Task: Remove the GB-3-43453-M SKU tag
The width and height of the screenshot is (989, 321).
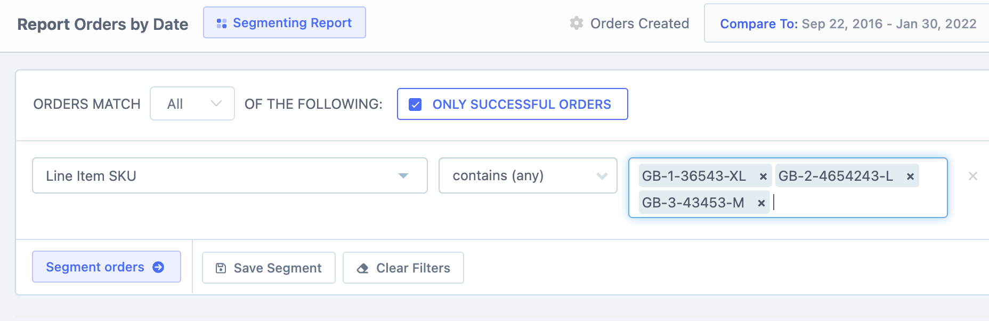Action: [760, 203]
